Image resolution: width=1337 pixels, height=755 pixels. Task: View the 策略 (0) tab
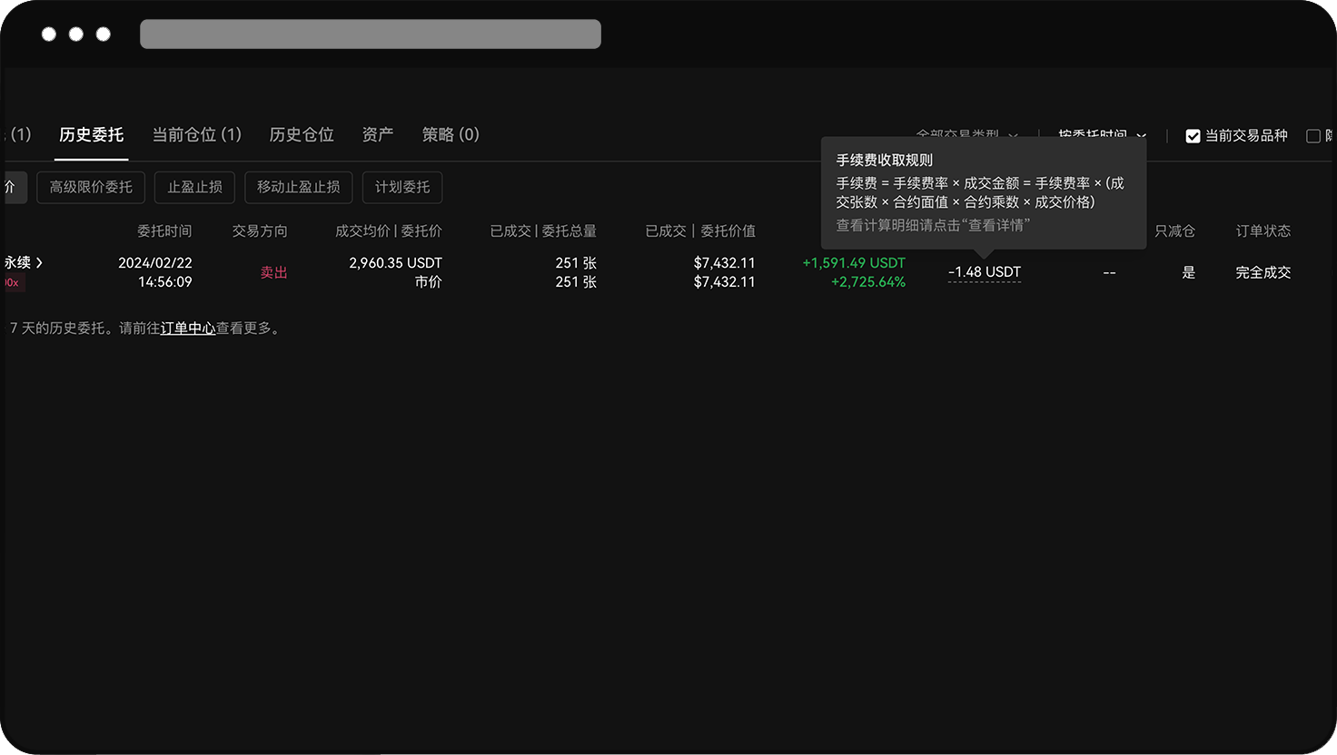(x=450, y=134)
